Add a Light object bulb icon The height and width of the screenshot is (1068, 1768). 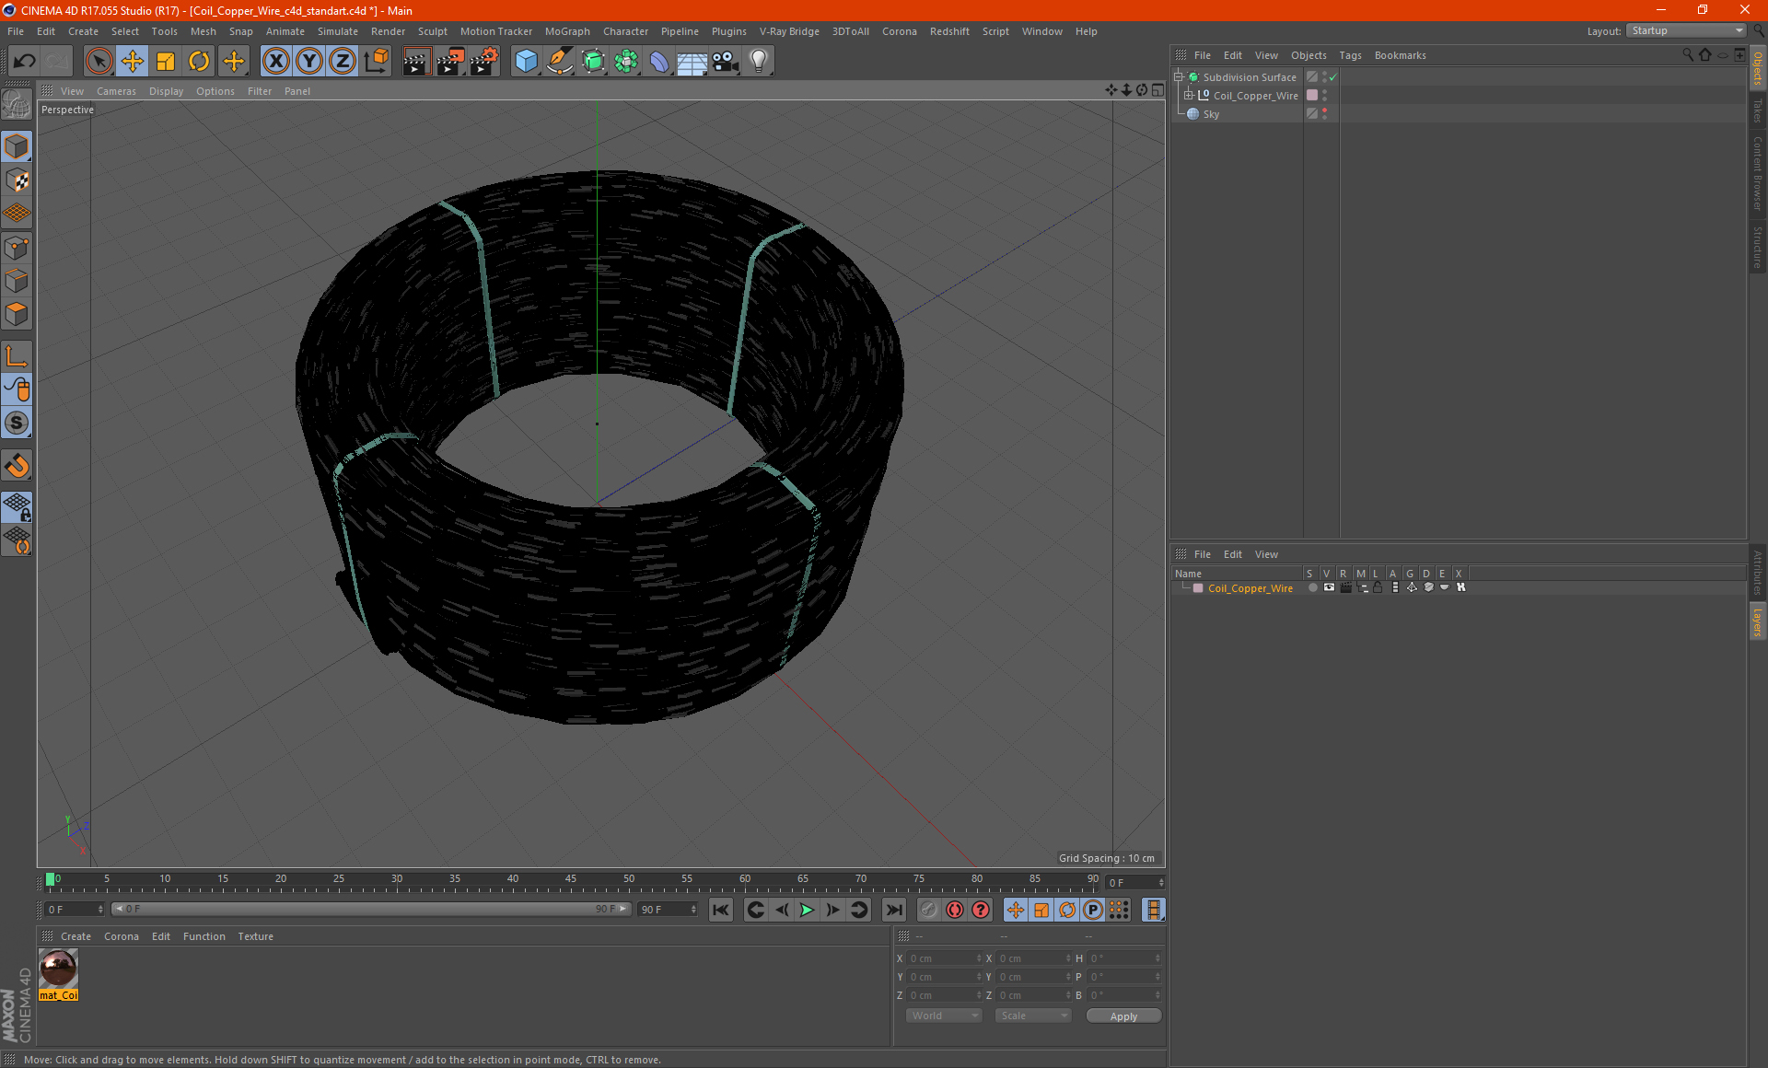click(x=759, y=62)
